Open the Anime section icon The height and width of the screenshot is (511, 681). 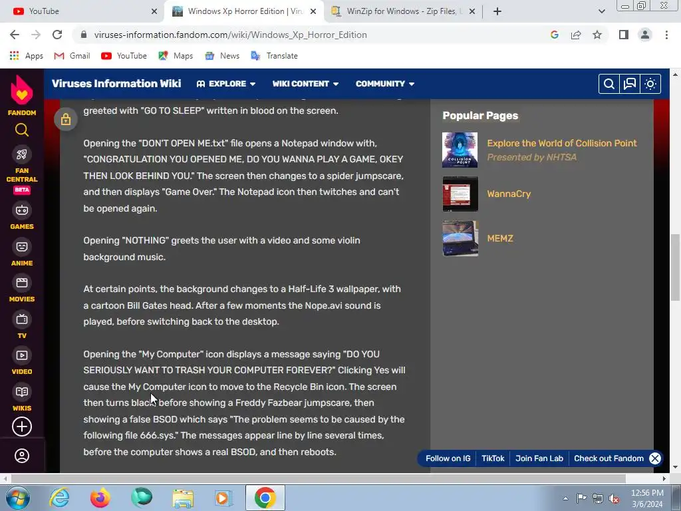22,247
